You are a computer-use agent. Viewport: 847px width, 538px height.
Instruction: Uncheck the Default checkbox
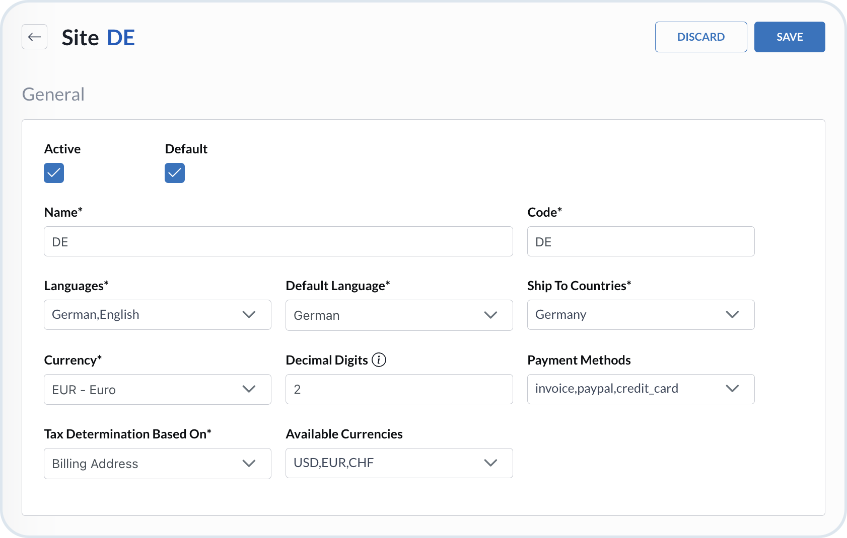pyautogui.click(x=175, y=173)
